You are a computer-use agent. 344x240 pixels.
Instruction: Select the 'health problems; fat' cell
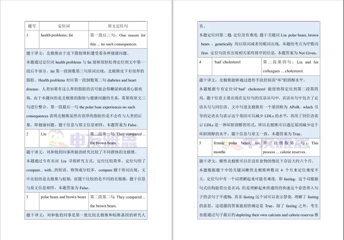coord(64,39)
